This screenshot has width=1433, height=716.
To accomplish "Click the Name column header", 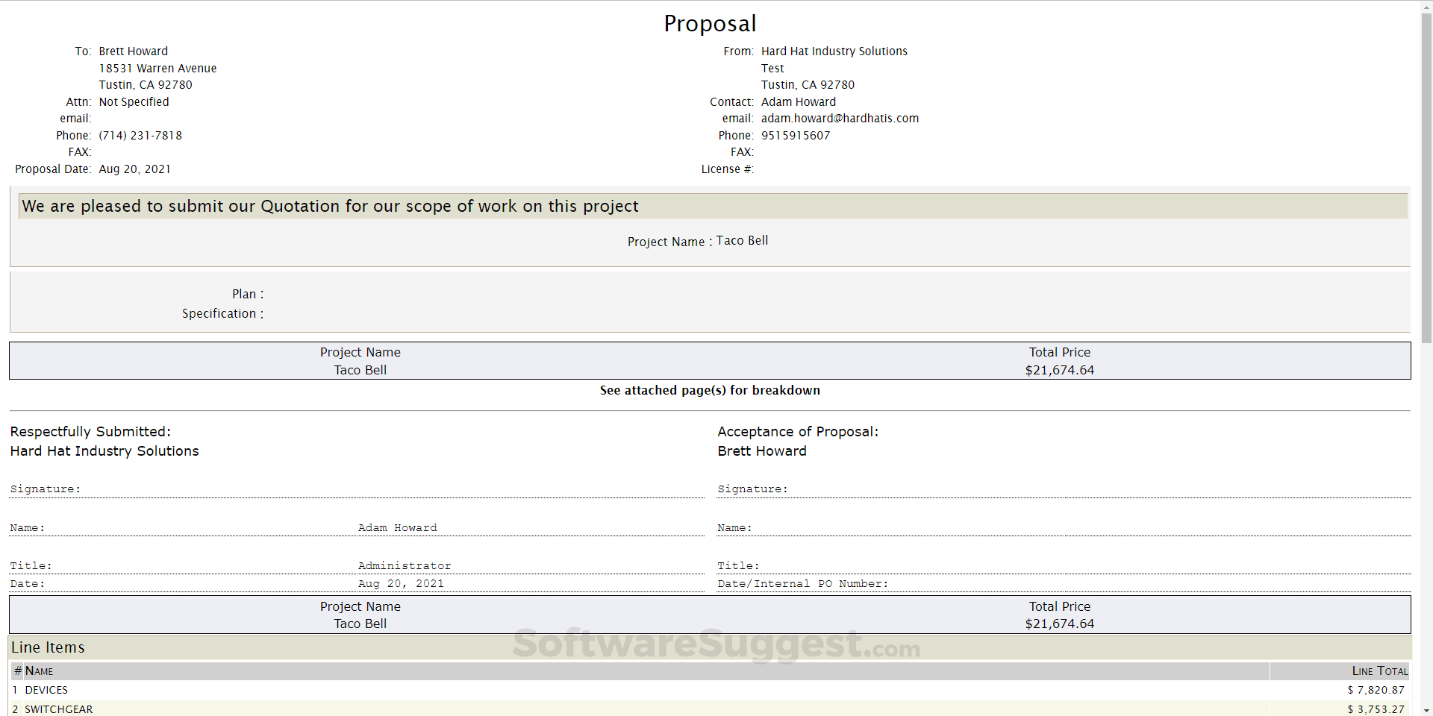I will 39,671.
